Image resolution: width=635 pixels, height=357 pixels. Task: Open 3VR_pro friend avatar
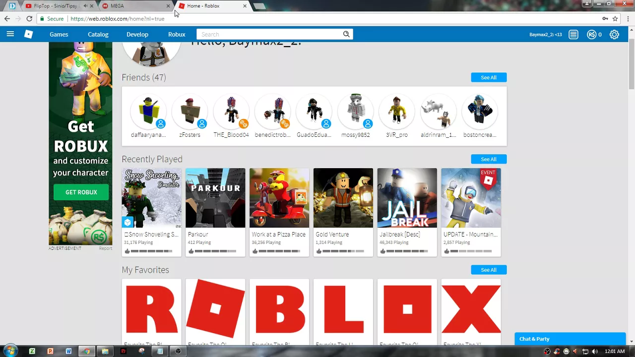tap(397, 111)
